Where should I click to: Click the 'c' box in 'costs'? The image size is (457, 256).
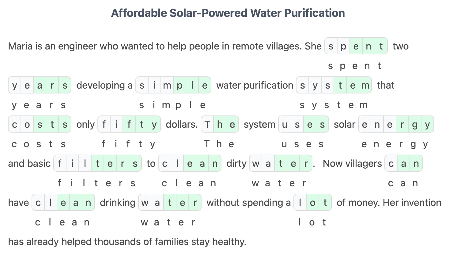click(x=14, y=124)
